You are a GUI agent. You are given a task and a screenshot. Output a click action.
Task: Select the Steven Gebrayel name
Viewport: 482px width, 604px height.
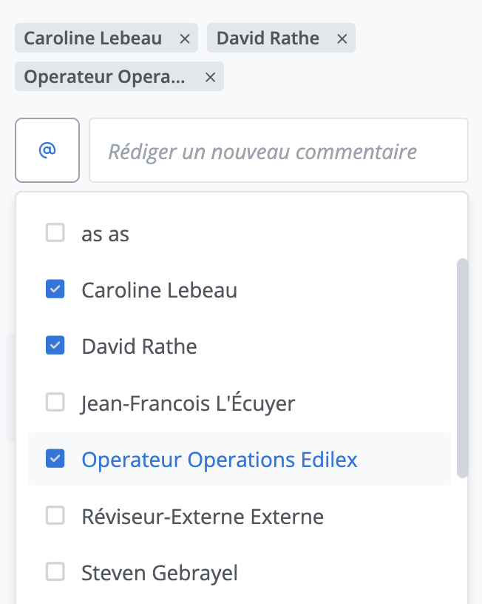159,572
